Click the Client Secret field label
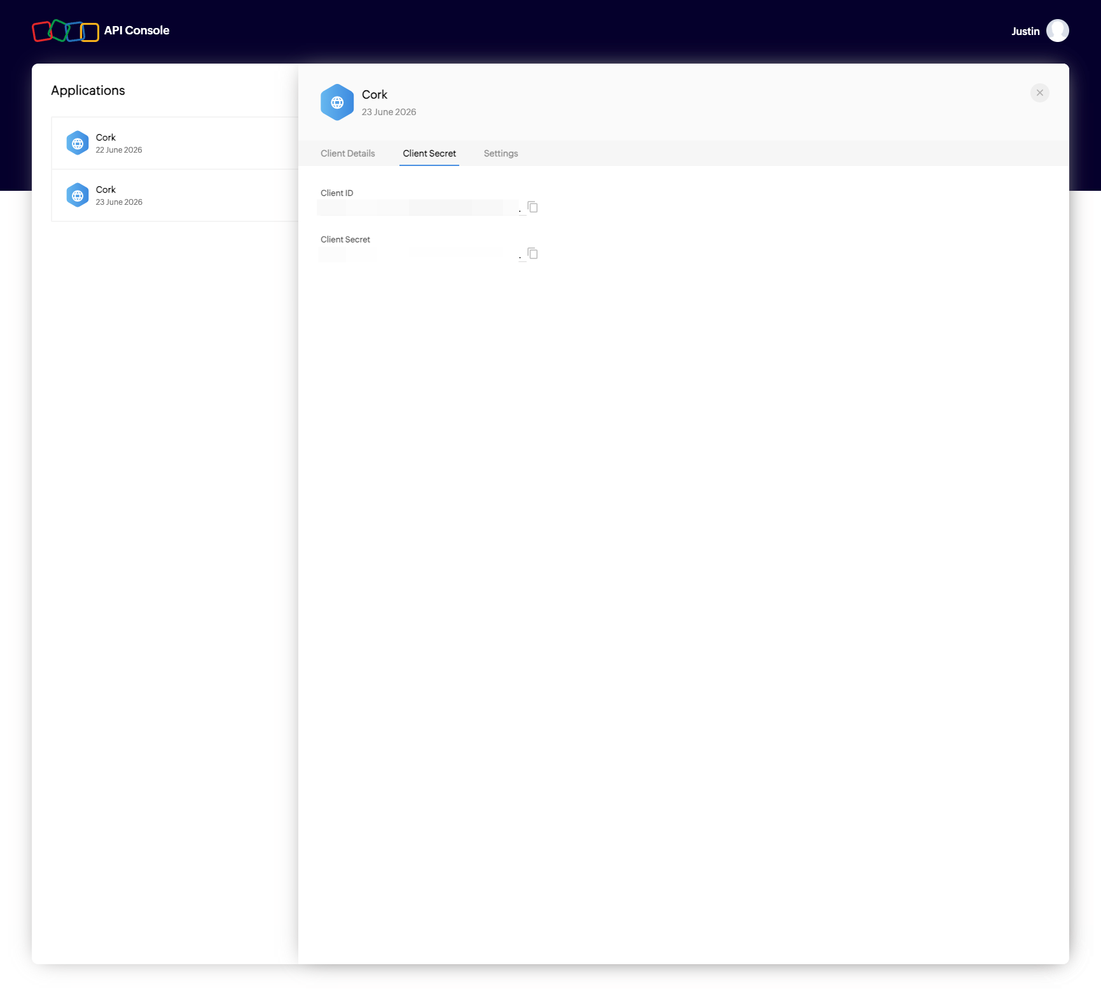1101x996 pixels. tap(345, 240)
